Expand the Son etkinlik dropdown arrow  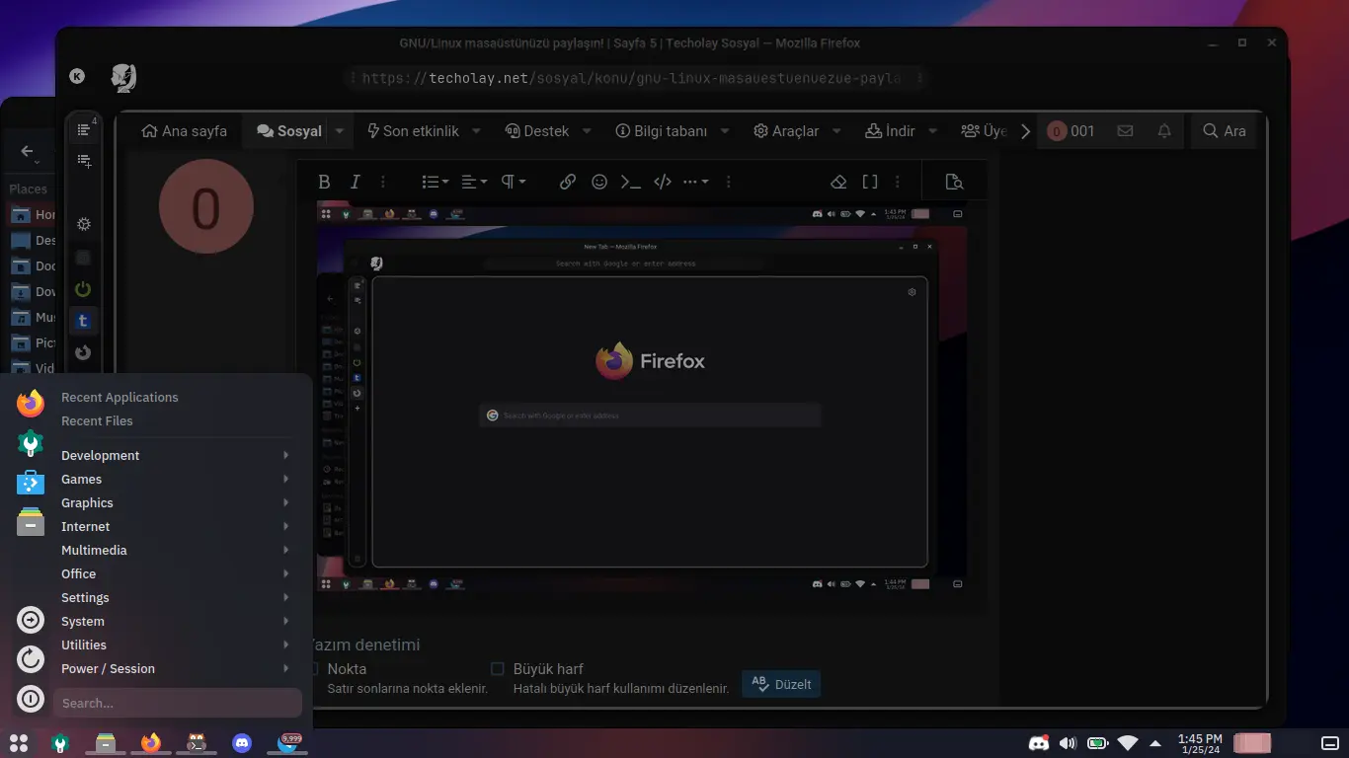476,130
